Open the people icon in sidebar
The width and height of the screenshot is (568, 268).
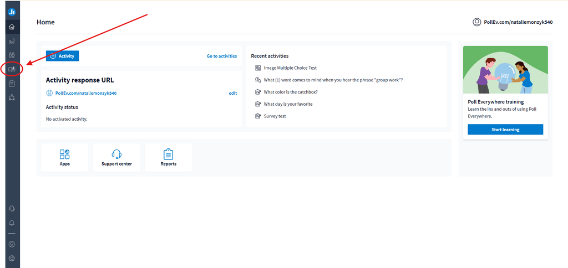(12, 55)
